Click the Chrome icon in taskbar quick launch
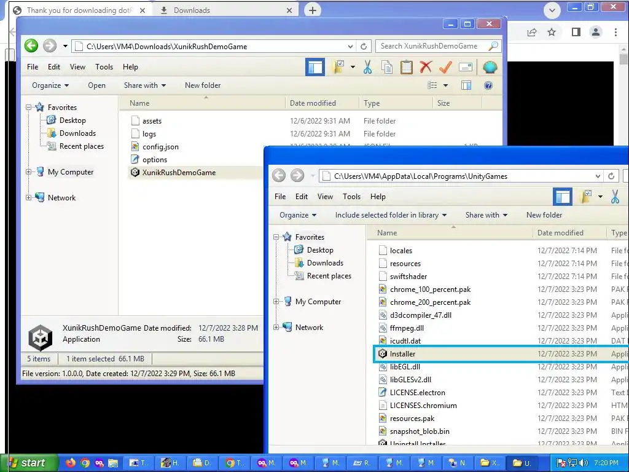The height and width of the screenshot is (472, 629). click(x=85, y=463)
